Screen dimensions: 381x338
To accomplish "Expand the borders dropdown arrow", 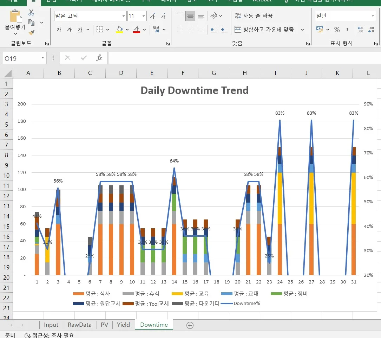I will (107, 30).
